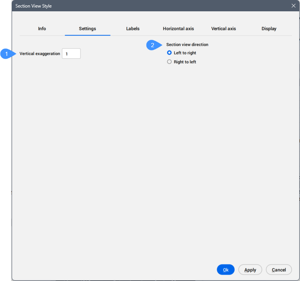
Task: Cancel the dialog
Action: (x=279, y=270)
